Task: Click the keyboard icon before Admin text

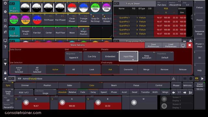Action: 19,79
